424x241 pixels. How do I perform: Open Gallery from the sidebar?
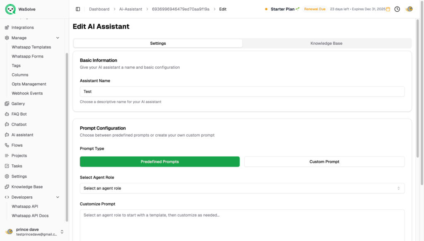18,104
